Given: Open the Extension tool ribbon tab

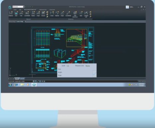Looking at the screenshot, I should pyautogui.click(x=43, y=10).
